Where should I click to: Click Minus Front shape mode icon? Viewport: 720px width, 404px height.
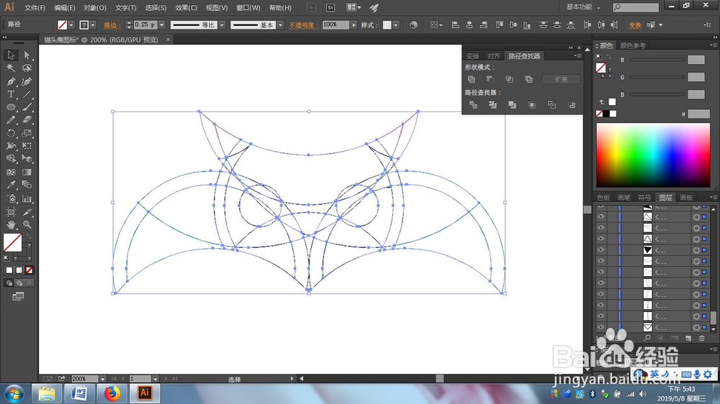[x=490, y=79]
